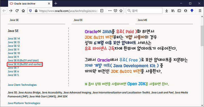Select the Oracle Java Archive tab
Image resolution: width=204 pixels, height=107 pixels.
(30, 3)
